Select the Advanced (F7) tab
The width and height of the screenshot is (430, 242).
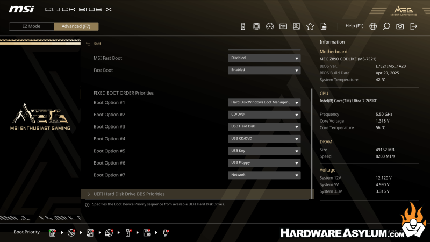[76, 26]
